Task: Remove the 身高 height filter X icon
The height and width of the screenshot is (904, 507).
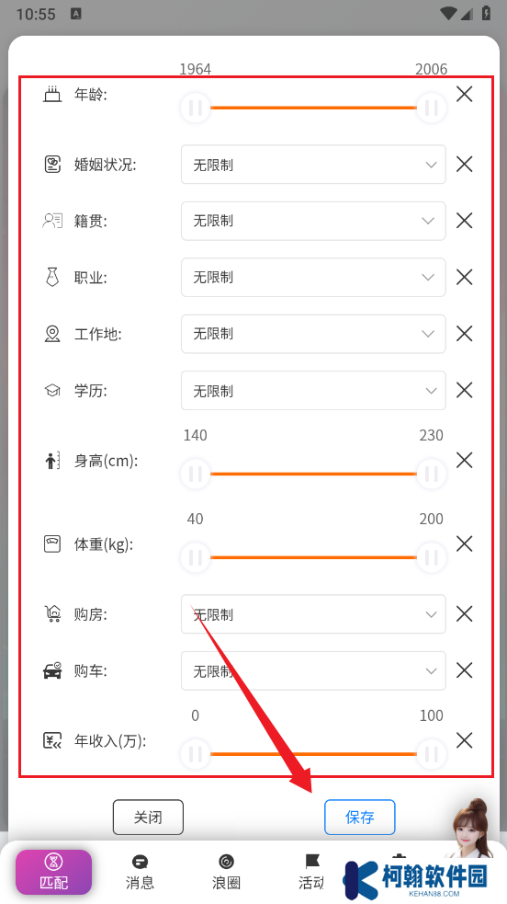Action: tap(464, 460)
